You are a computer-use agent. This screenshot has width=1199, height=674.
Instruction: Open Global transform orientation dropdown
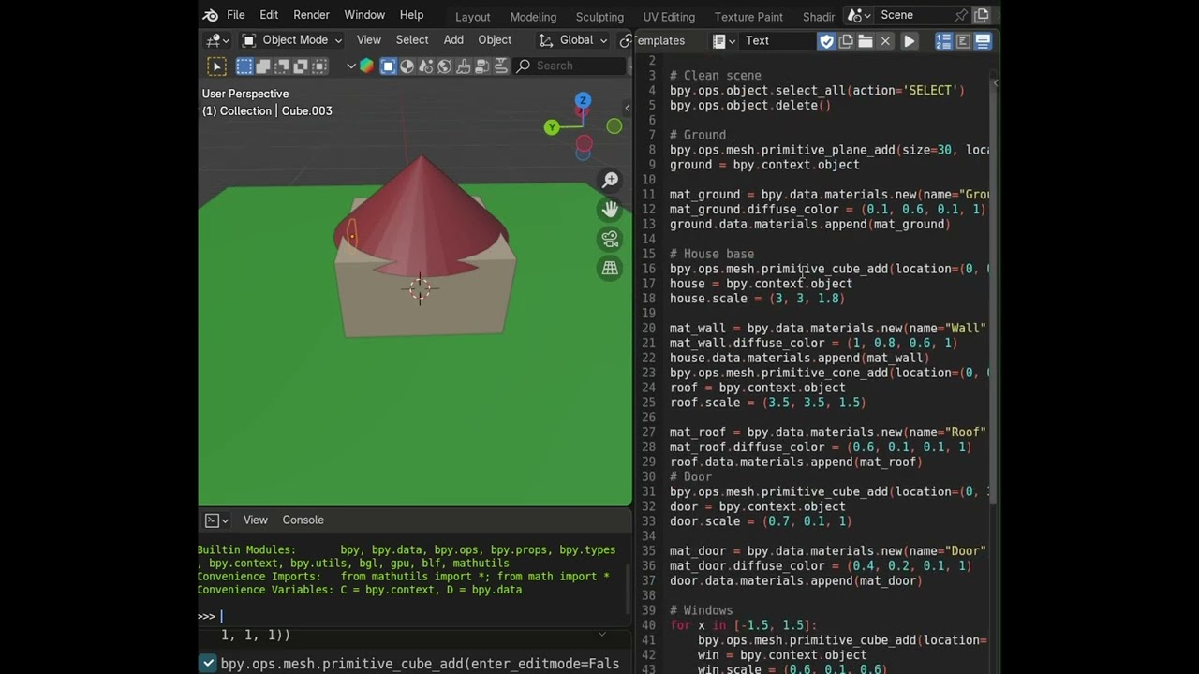coord(574,40)
